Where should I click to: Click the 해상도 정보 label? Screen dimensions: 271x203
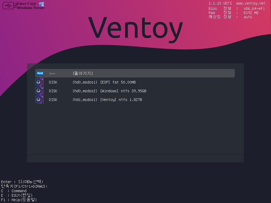click(x=220, y=17)
